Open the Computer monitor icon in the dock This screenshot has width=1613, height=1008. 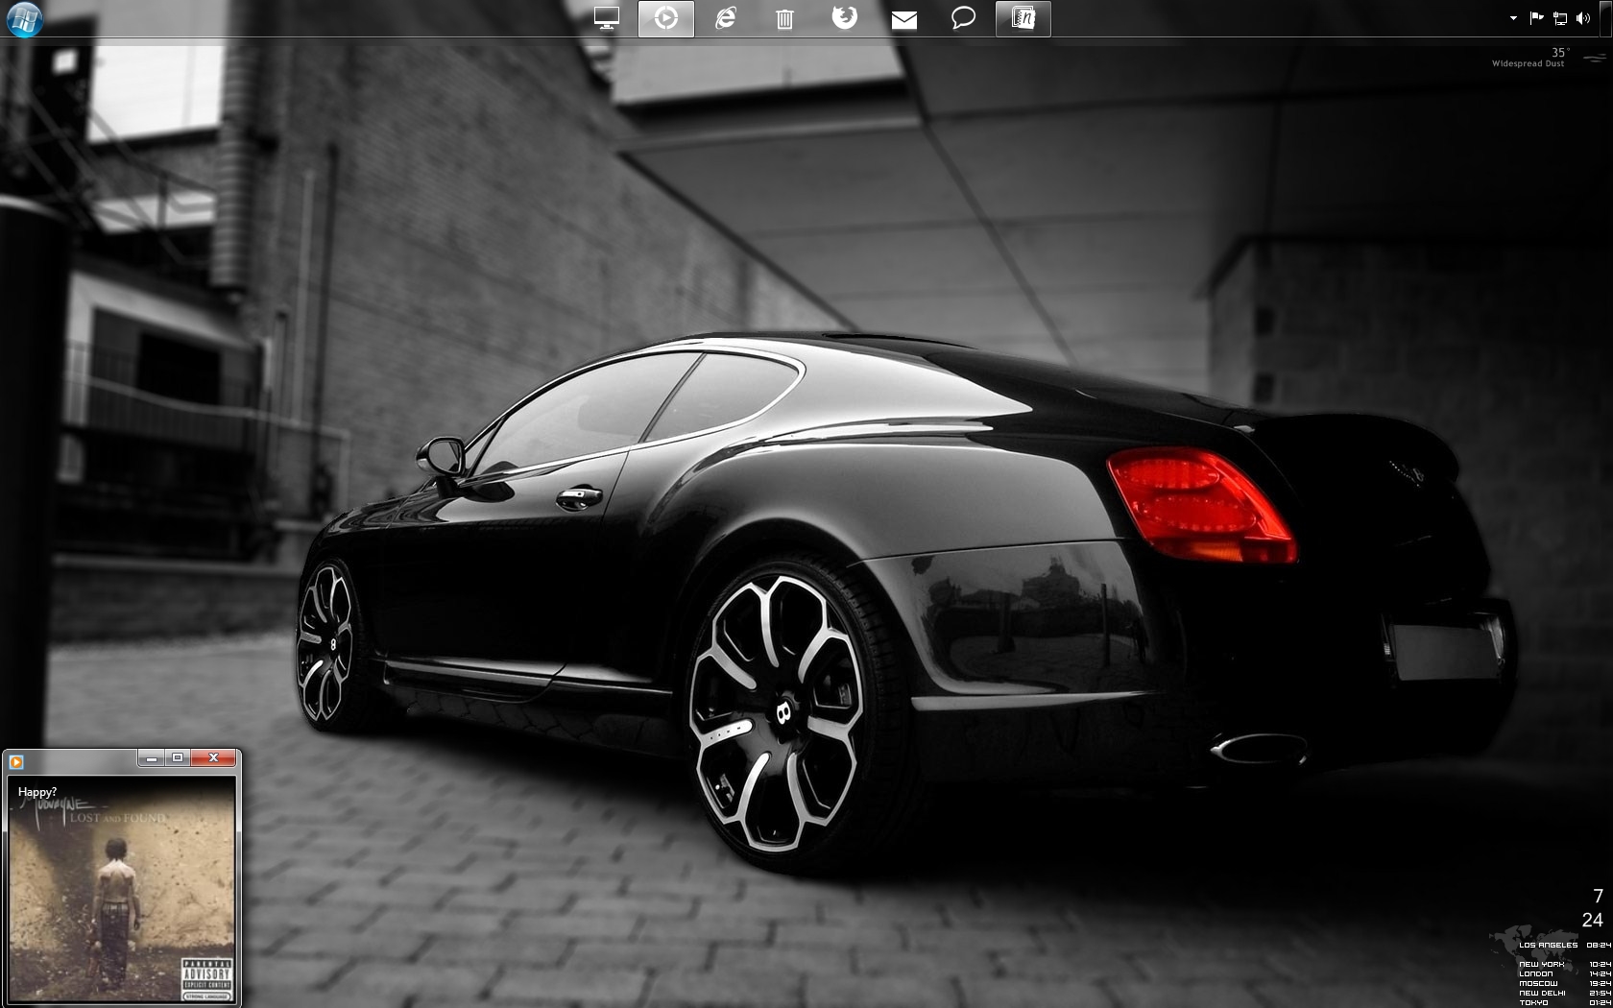click(x=606, y=18)
